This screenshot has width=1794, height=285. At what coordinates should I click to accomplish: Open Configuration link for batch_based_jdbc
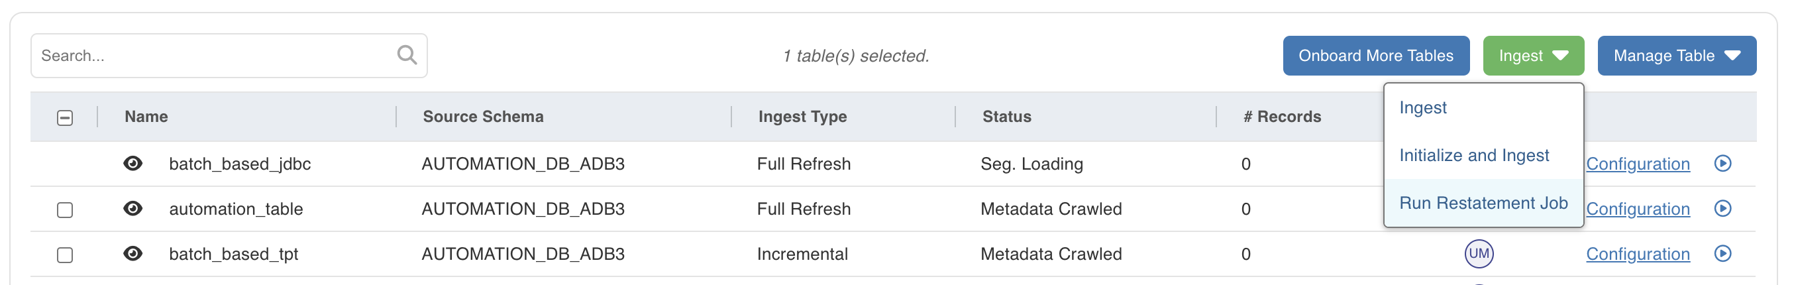coord(1637,164)
